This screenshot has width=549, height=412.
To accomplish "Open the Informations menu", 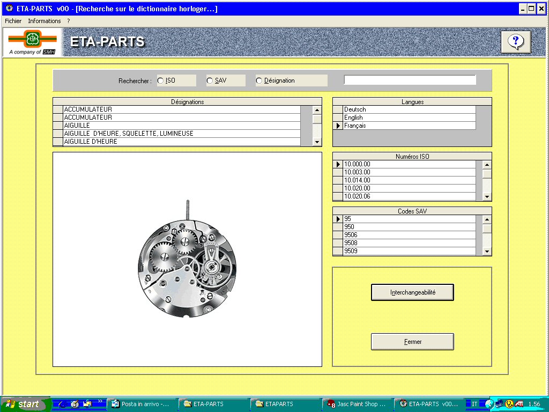I will pyautogui.click(x=44, y=21).
